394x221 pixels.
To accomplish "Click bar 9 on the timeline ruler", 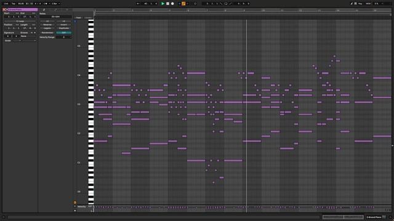I will (244, 10).
